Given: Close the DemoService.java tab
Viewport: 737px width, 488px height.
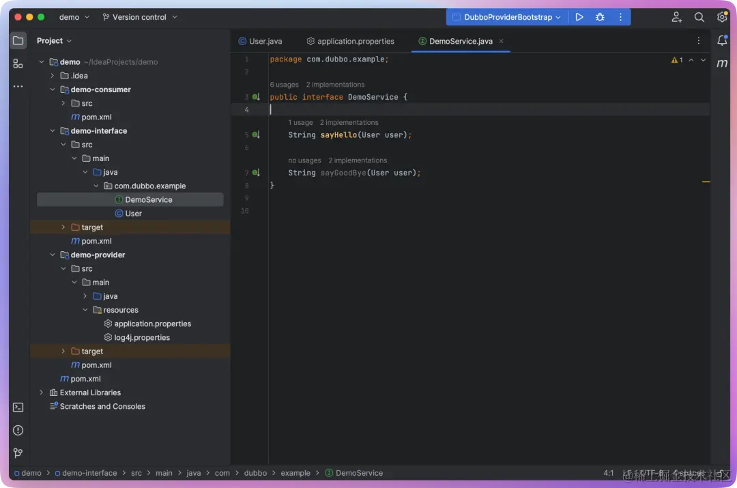Looking at the screenshot, I should pyautogui.click(x=502, y=41).
